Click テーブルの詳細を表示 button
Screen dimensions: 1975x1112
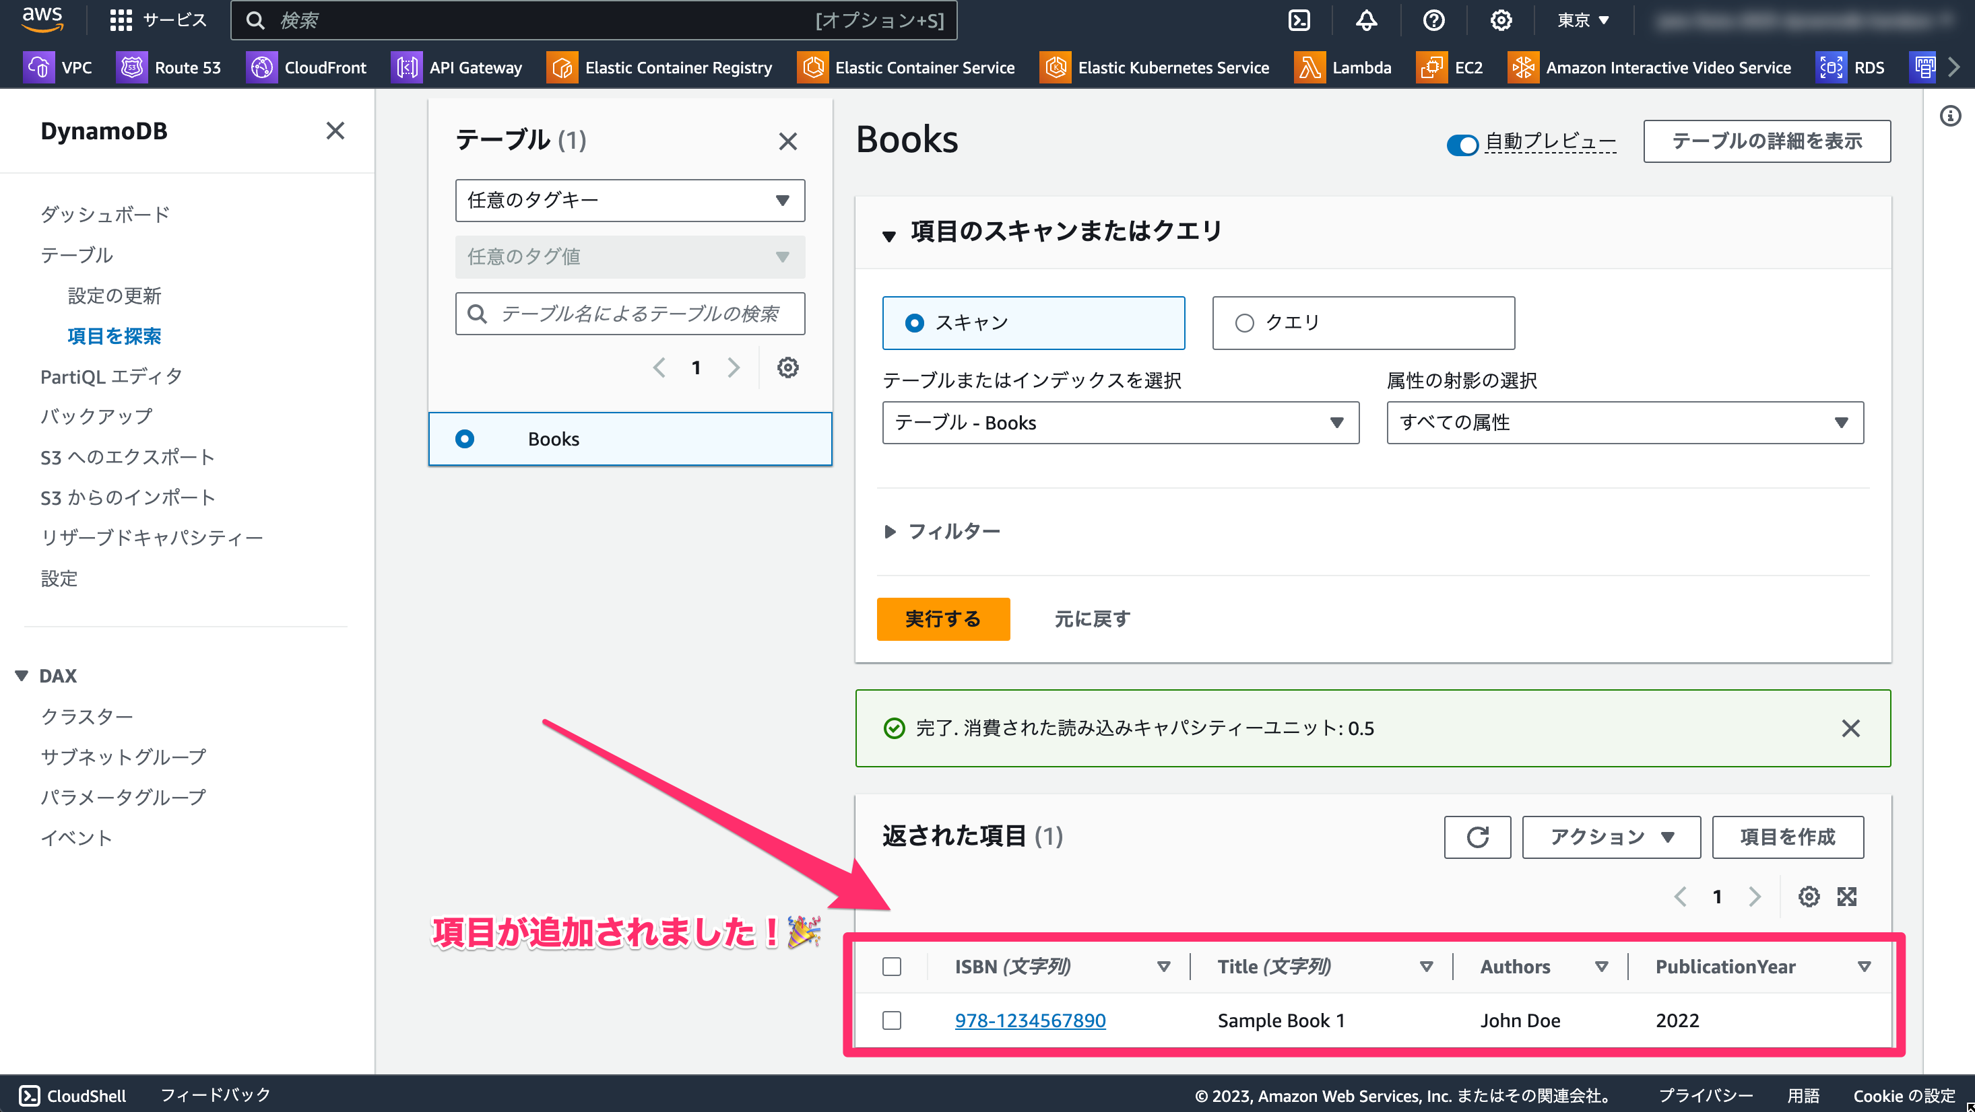click(x=1766, y=141)
